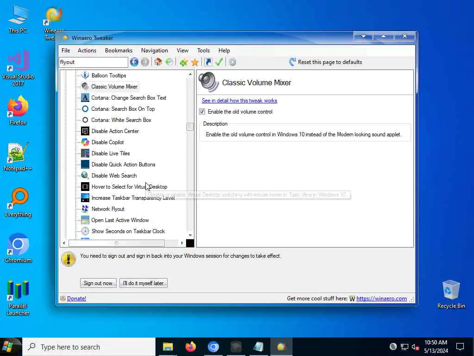Open Parallel Launcher desktop shortcut
474x356 pixels.
tap(18, 298)
